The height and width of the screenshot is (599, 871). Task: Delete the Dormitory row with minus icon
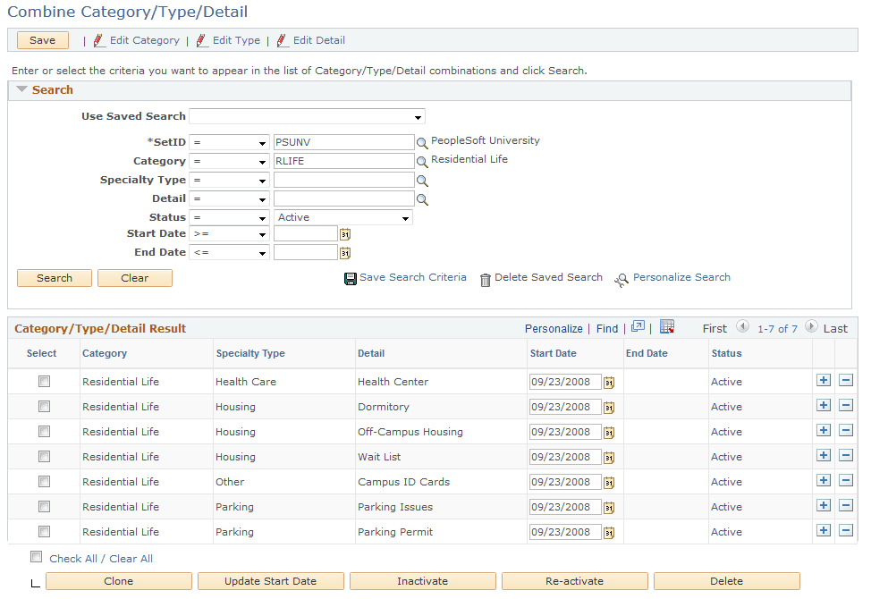846,405
